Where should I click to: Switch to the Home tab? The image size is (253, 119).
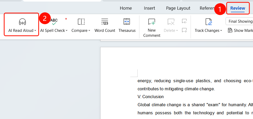click(126, 8)
